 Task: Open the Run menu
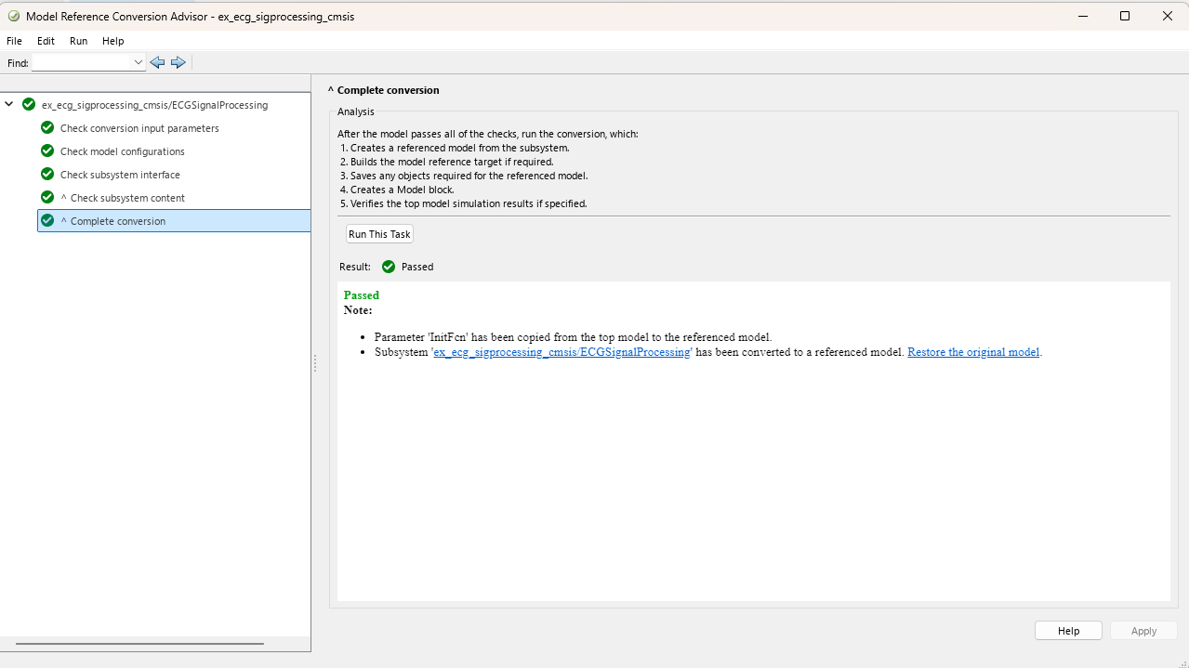78,41
